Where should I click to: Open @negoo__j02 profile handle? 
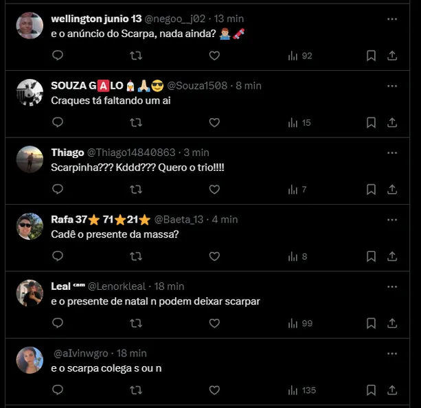coord(175,19)
